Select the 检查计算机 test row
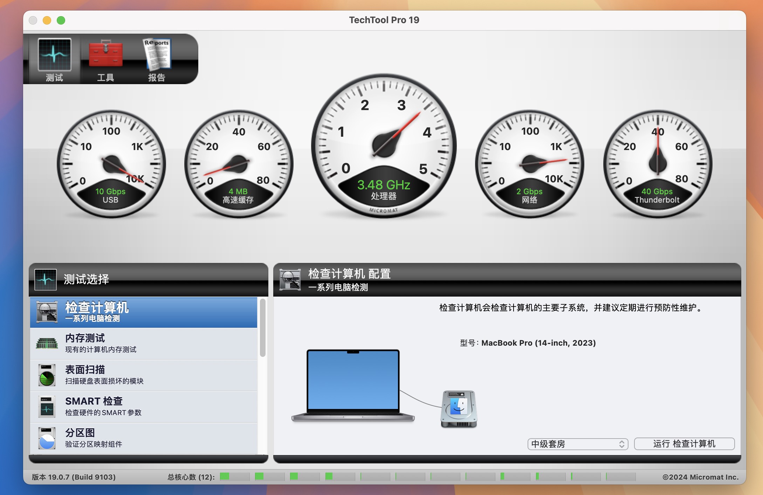Viewport: 763px width, 495px height. tap(144, 312)
